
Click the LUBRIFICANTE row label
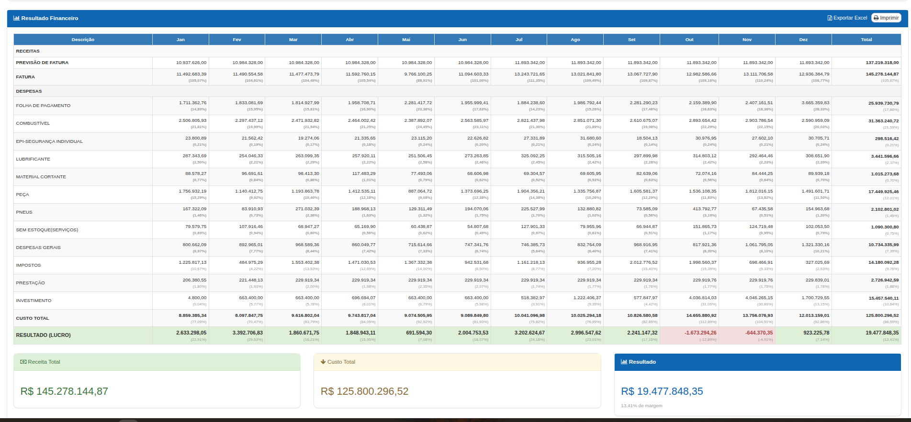(33, 159)
